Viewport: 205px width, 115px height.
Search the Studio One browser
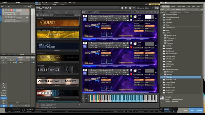click(202, 6)
